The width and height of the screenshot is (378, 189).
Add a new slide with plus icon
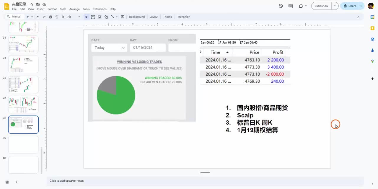click(28, 17)
